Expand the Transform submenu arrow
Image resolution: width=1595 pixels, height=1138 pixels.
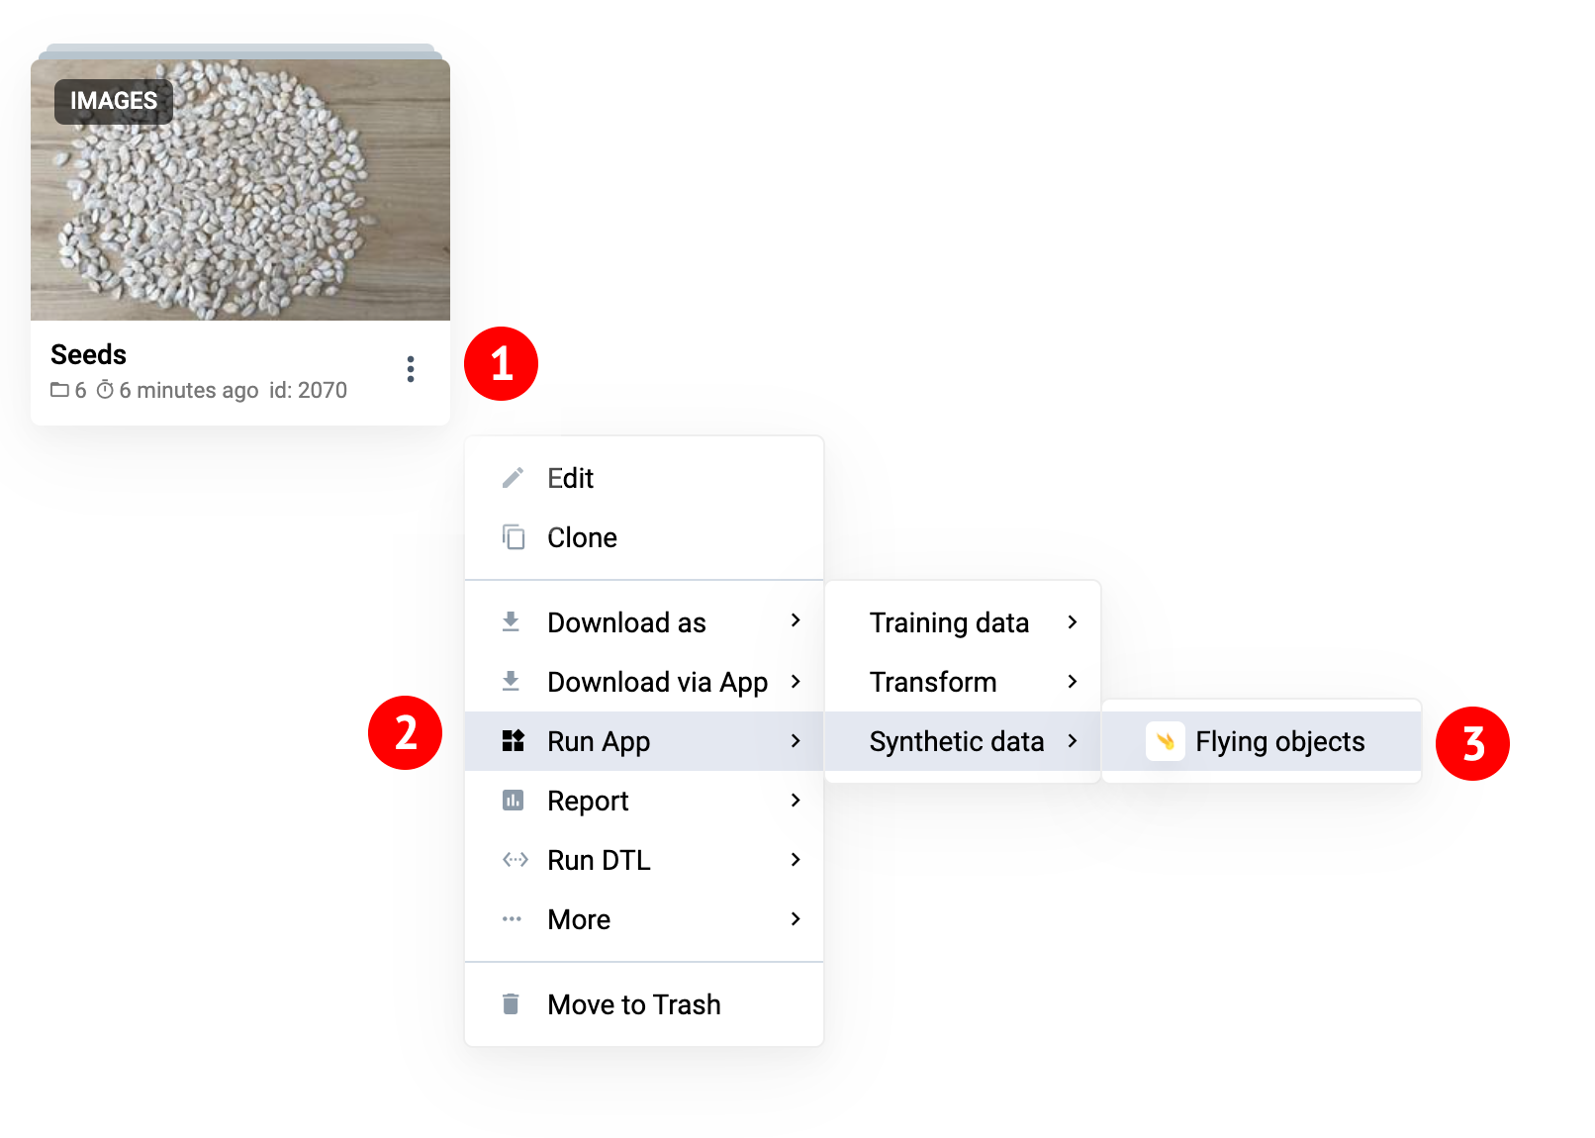(1073, 682)
